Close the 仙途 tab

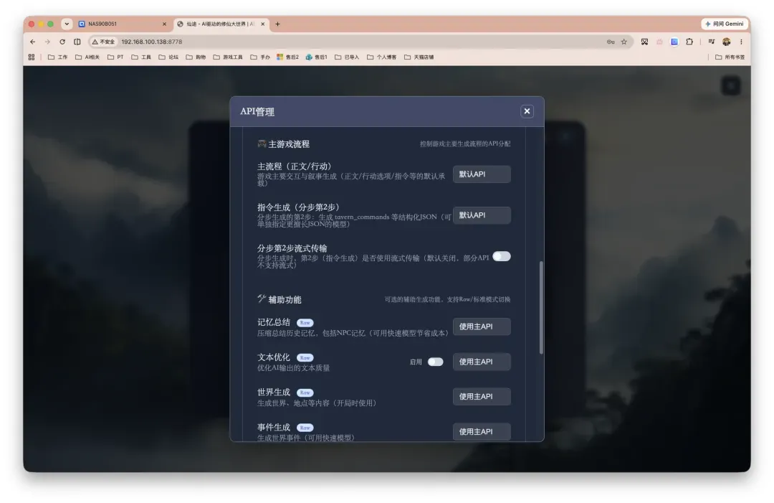(262, 24)
